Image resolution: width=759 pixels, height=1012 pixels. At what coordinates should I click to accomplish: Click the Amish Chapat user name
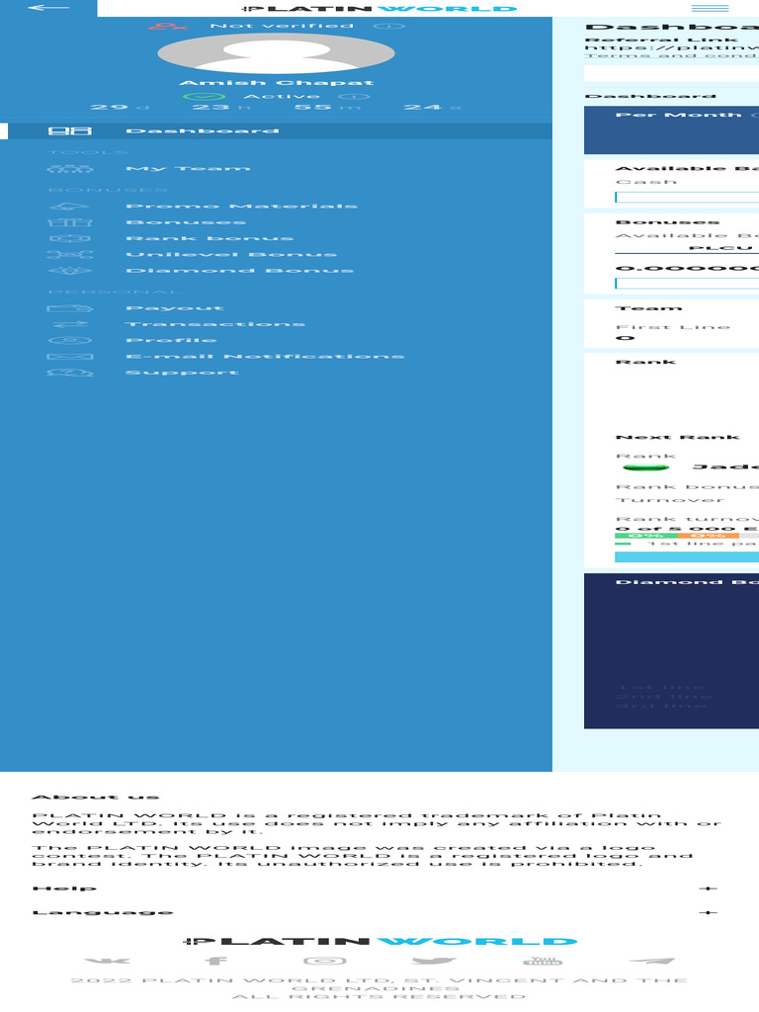click(277, 83)
